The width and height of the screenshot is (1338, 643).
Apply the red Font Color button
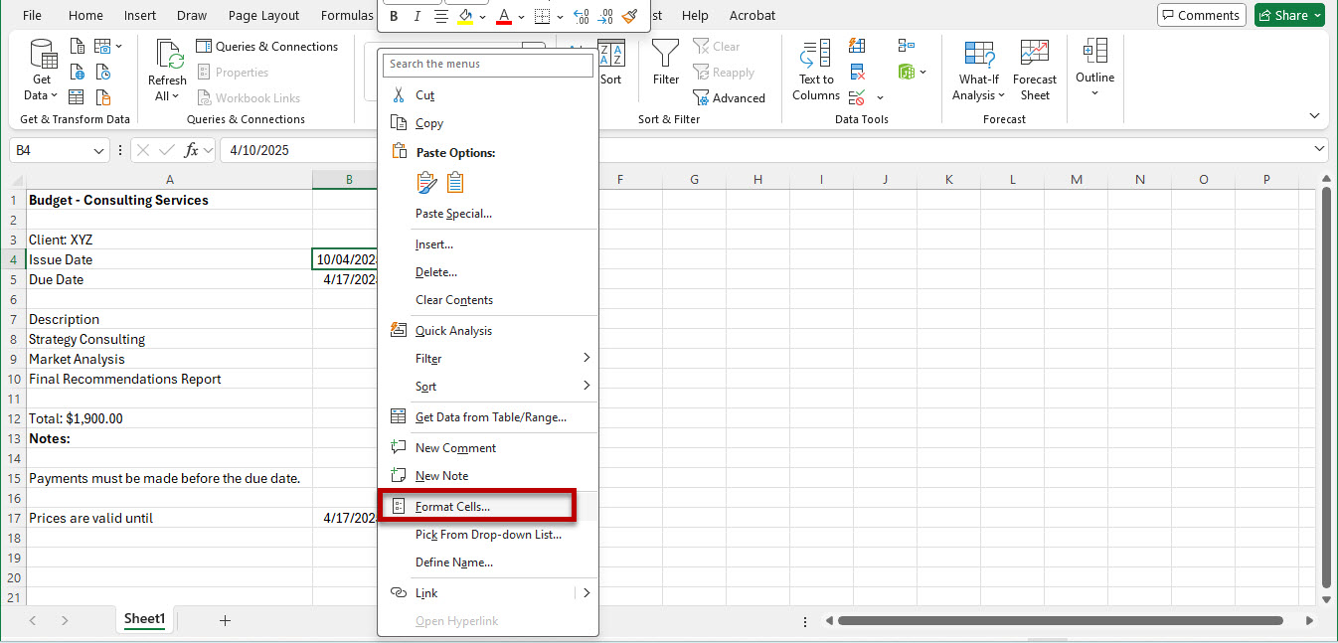pos(504,16)
